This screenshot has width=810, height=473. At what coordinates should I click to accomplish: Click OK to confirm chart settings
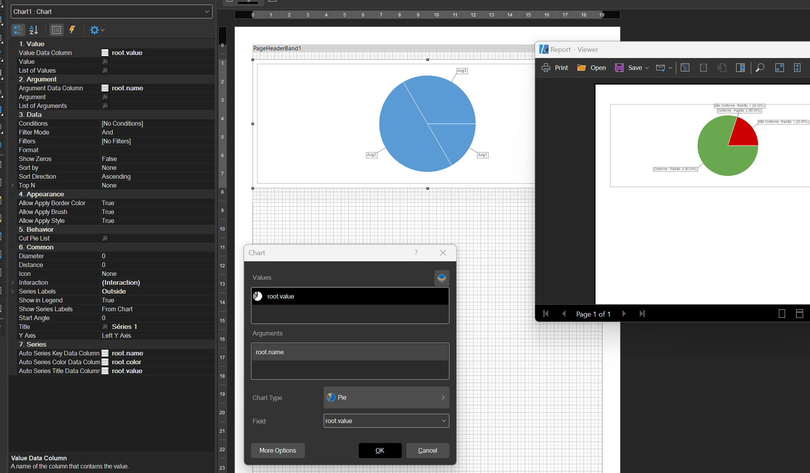tap(380, 450)
